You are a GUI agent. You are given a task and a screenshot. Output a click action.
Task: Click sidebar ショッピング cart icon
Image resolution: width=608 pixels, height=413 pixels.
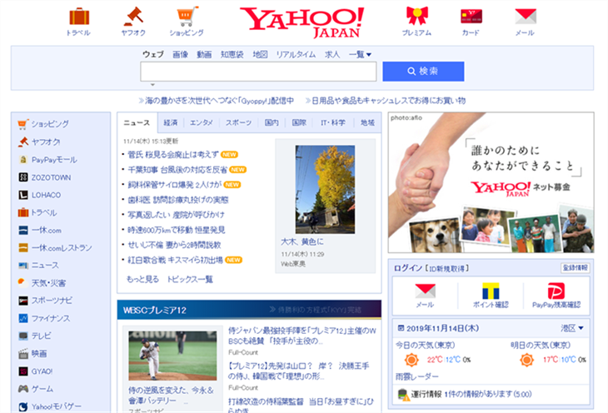click(22, 124)
